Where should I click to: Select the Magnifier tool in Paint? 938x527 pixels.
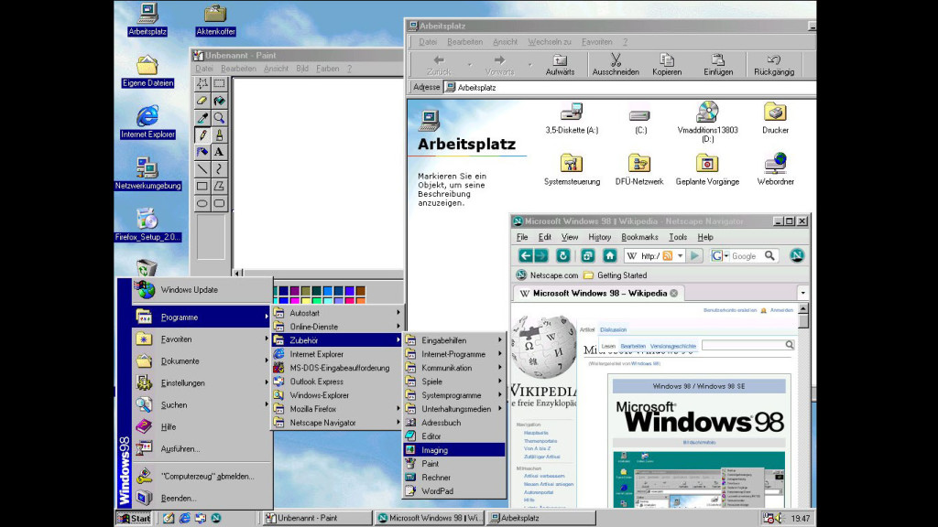pyautogui.click(x=220, y=118)
